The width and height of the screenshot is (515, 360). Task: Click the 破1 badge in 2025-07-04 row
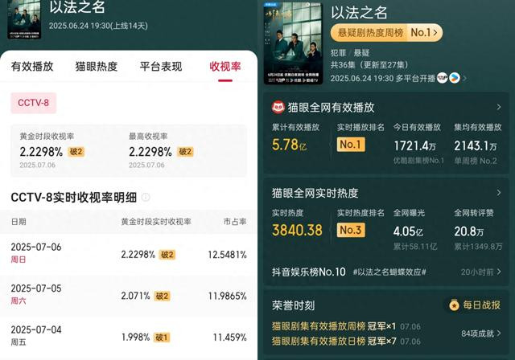[162, 337]
